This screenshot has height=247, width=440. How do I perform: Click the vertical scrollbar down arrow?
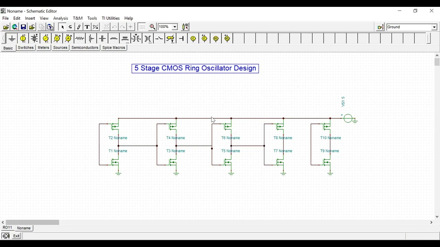pyautogui.click(x=437, y=216)
